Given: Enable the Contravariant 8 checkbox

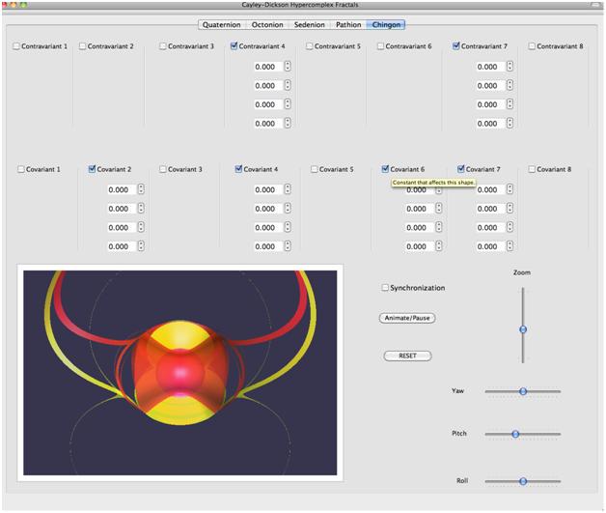Looking at the screenshot, I should 532,46.
